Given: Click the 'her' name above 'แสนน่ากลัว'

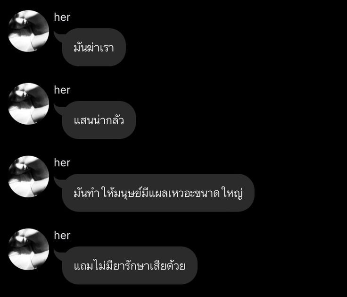Looking at the screenshot, I should point(62,90).
